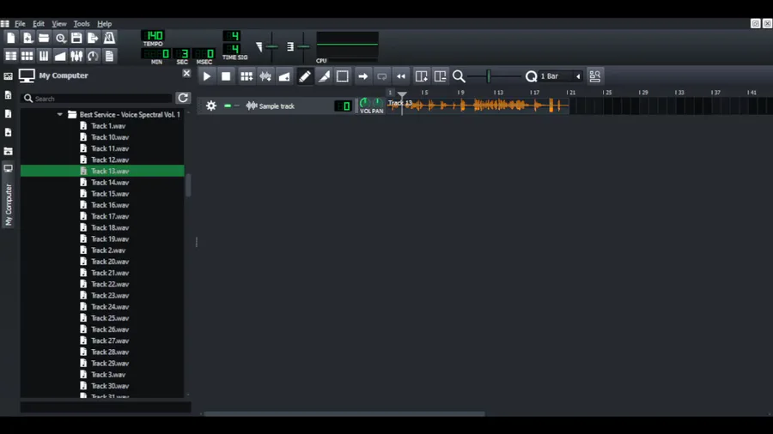Open the File menu
The width and height of the screenshot is (773, 434).
(x=20, y=24)
